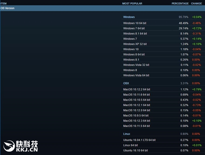This screenshot has width=205, height=155.
Task: Open the Linux category link
Action: [x=127, y=134]
